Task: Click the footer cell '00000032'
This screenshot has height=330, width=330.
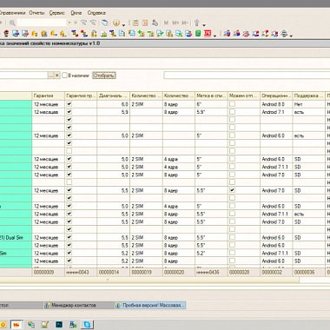Action: 276,272
